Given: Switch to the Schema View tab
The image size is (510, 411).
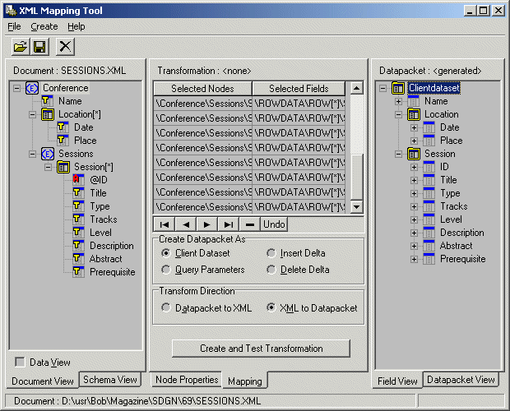Looking at the screenshot, I should [110, 379].
